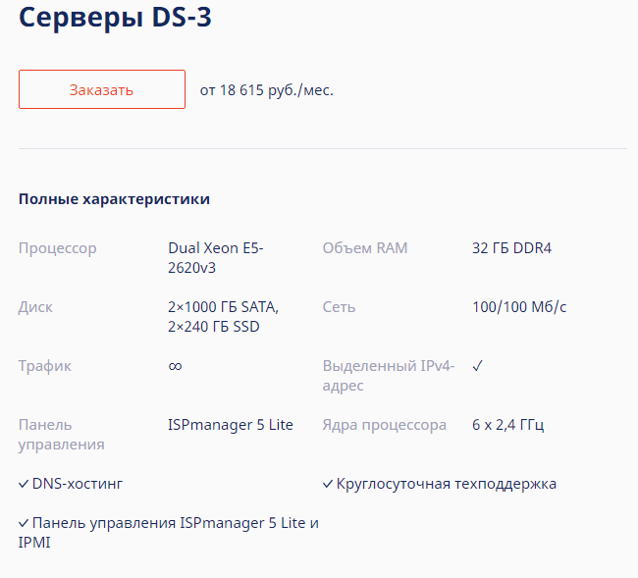Click the Ядра процессора label
Screen dimensions: 638x578
pos(385,425)
